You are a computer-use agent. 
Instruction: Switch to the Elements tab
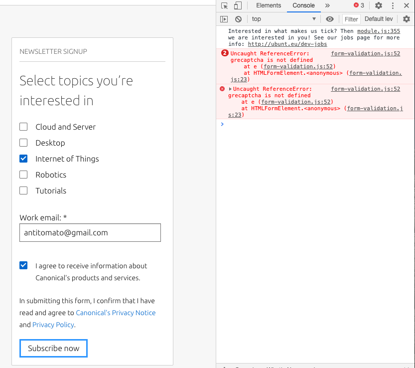coord(269,5)
